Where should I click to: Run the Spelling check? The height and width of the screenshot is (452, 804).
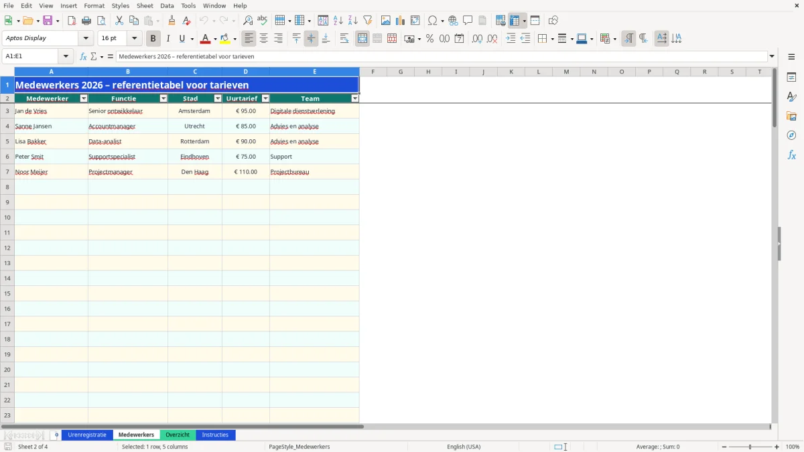(263, 21)
